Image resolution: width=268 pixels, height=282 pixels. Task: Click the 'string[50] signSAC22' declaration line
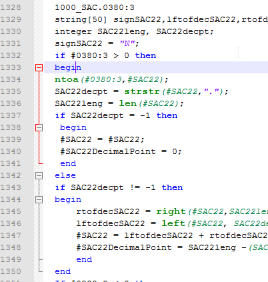click(x=161, y=19)
